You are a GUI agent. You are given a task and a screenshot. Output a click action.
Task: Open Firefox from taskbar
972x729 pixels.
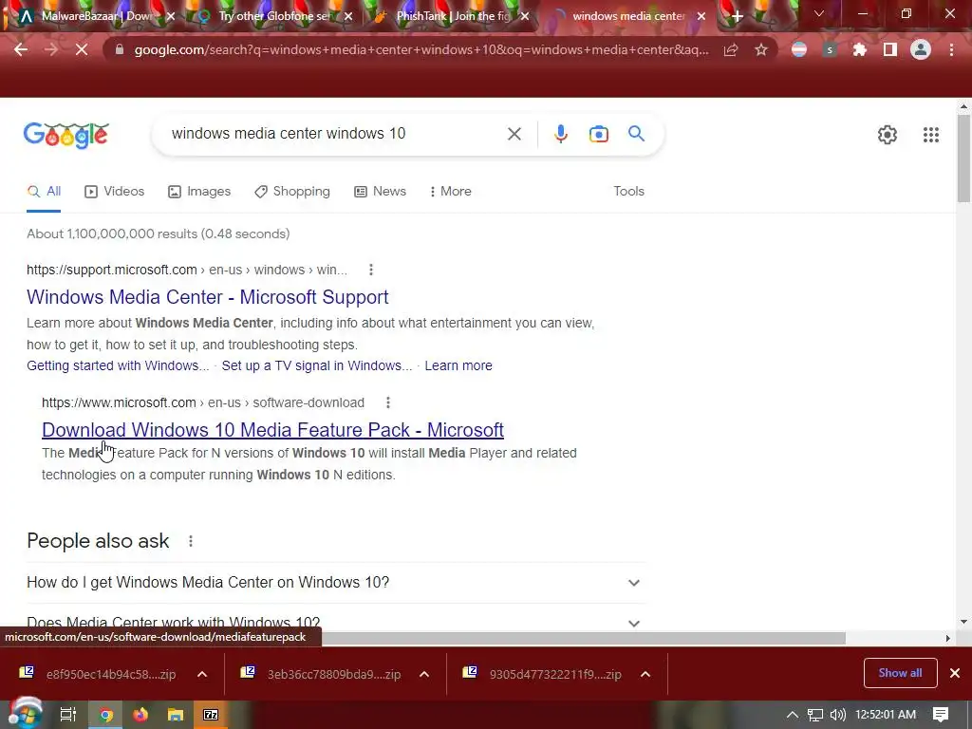[x=140, y=715]
